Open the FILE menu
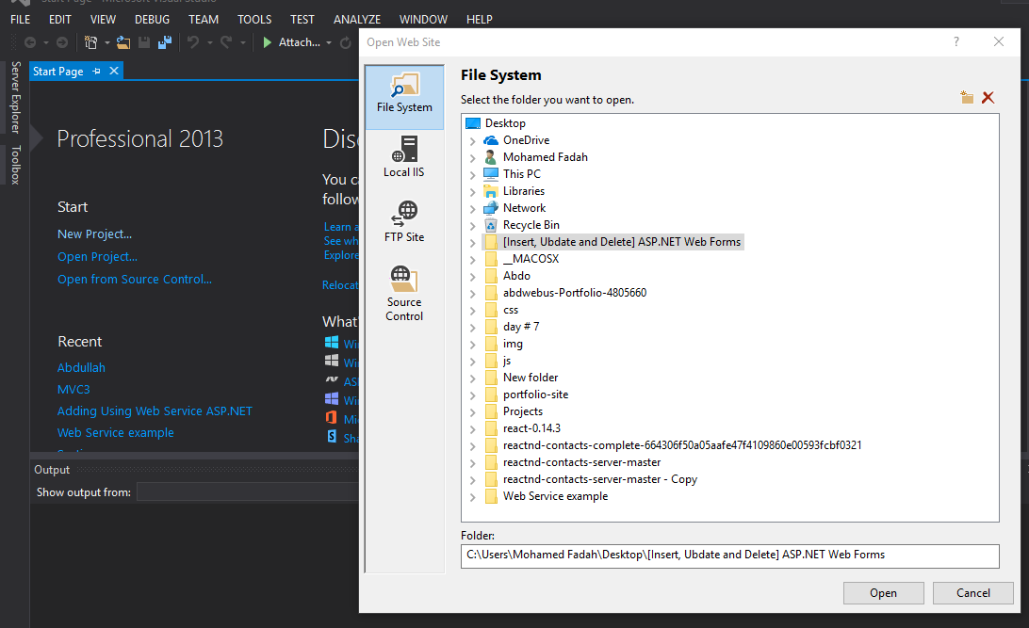 tap(21, 20)
